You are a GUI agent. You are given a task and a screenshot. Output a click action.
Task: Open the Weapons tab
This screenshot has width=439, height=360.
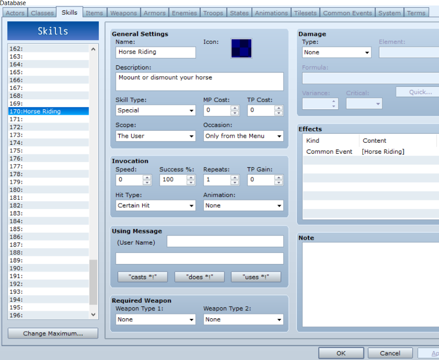click(123, 13)
